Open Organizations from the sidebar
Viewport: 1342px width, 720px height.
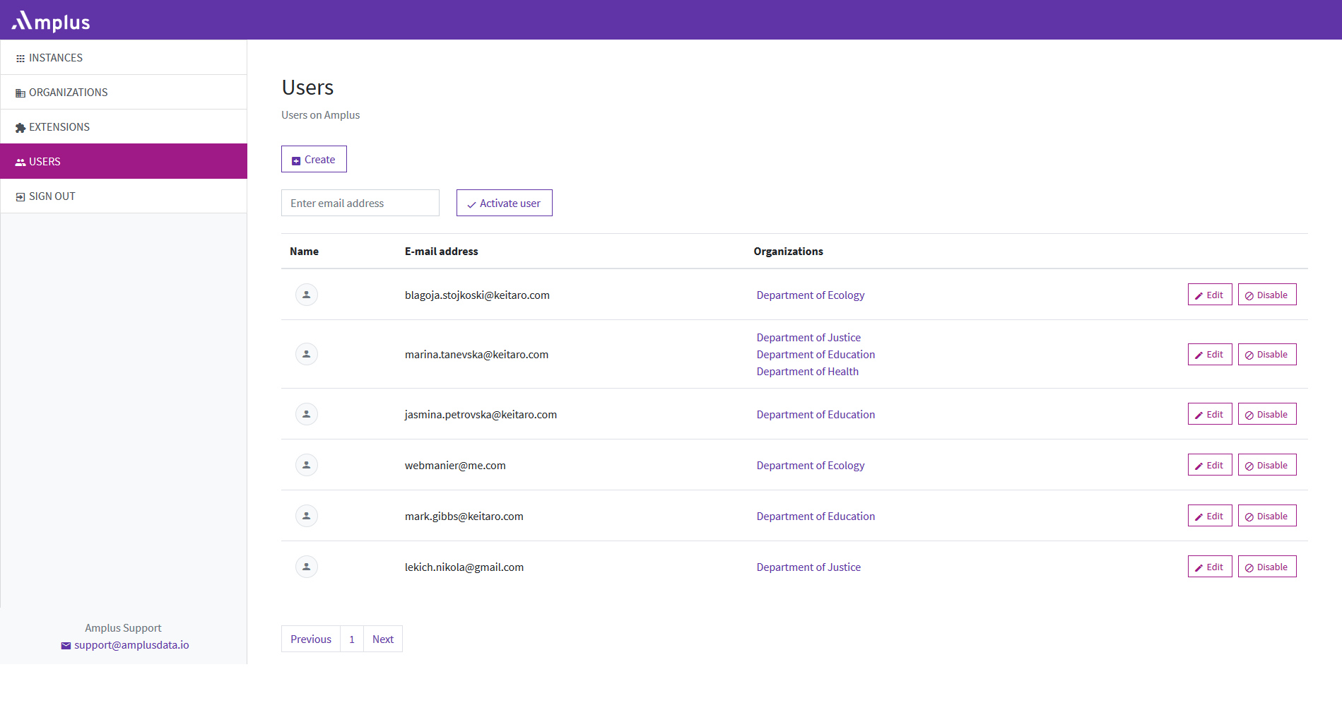(124, 92)
